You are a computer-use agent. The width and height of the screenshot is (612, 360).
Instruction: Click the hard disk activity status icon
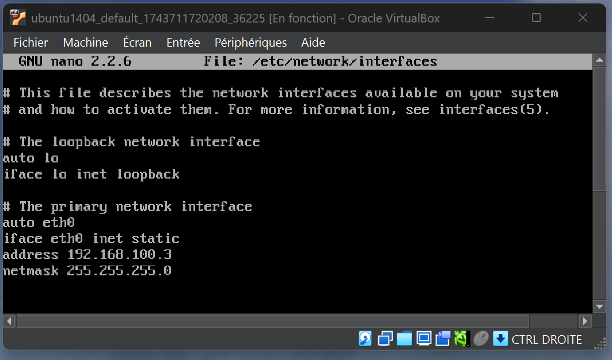tap(366, 339)
